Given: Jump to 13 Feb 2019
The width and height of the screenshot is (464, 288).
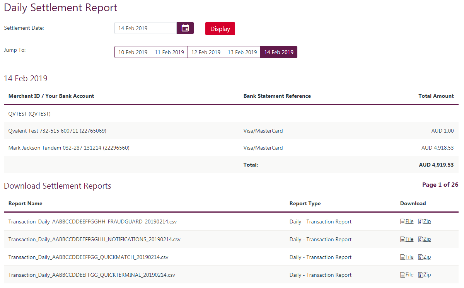Looking at the screenshot, I should [242, 52].
